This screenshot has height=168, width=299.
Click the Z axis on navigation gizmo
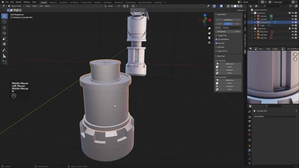205,15
